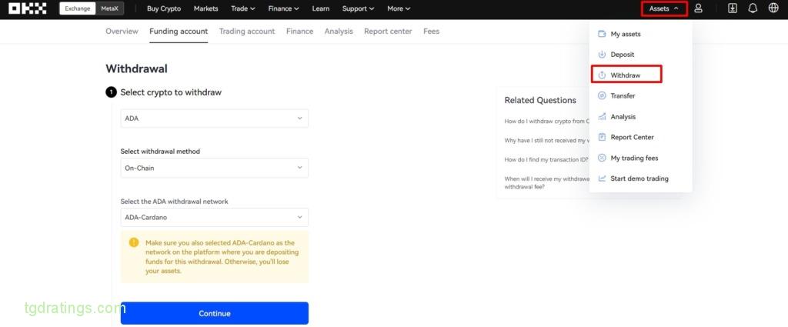Viewport: 788px width, 327px height.
Task: Click the Report Center clipboard icon
Action: (602, 137)
